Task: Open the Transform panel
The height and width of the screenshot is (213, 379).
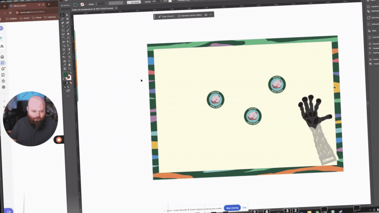Action: (373, 6)
